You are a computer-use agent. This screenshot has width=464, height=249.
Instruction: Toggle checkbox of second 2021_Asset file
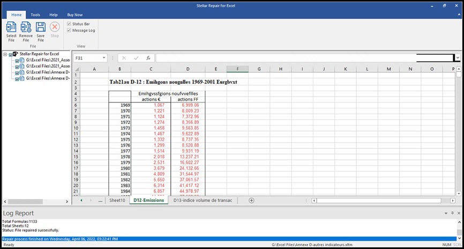tap(17, 67)
